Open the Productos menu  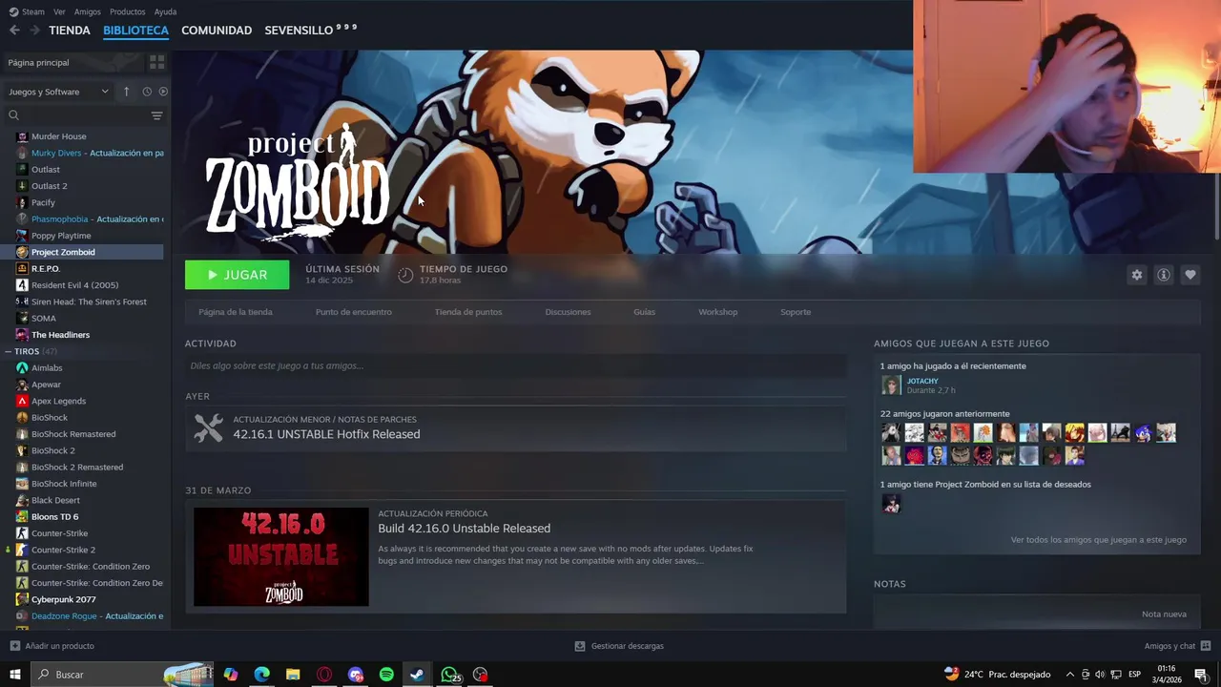(127, 11)
